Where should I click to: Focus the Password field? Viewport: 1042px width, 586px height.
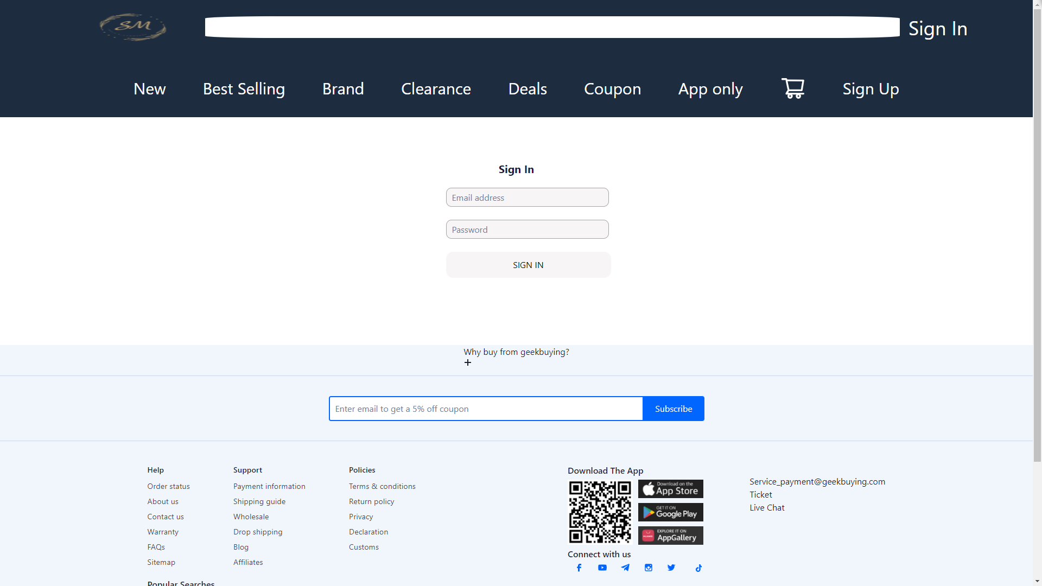(528, 230)
